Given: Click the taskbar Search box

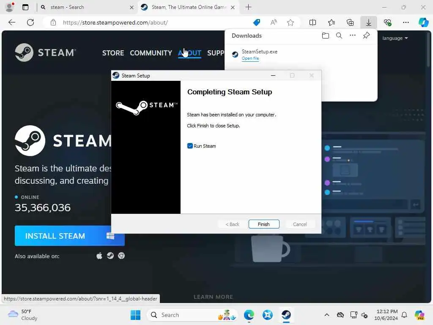Looking at the screenshot, I should 192,315.
